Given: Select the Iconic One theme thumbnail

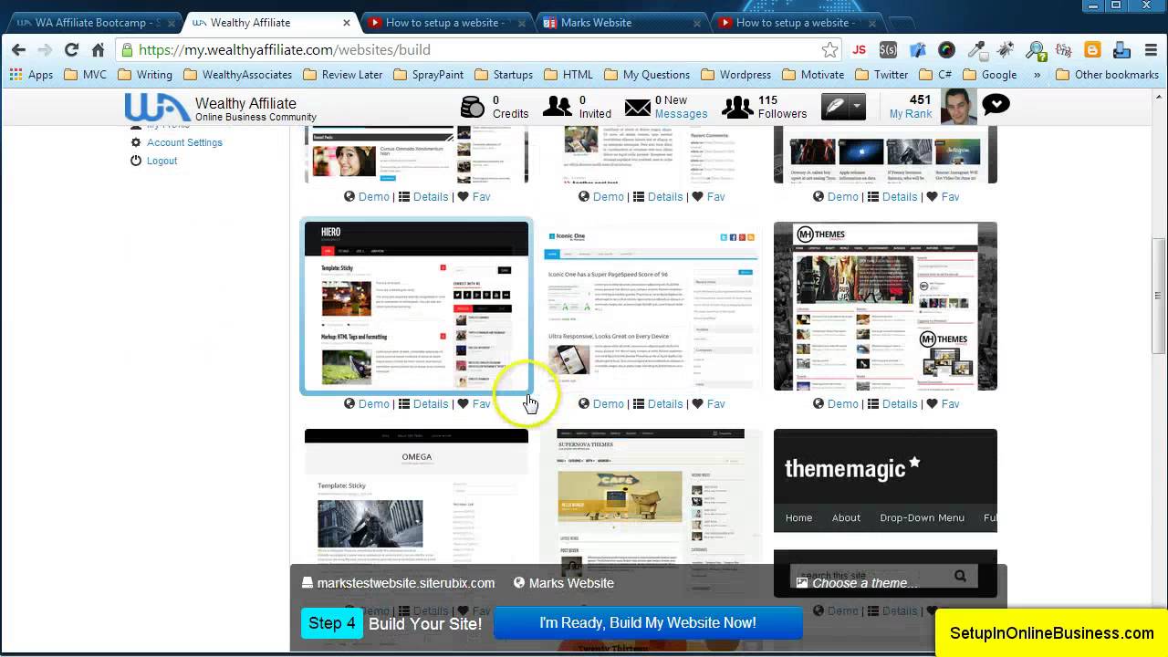Looking at the screenshot, I should point(651,306).
